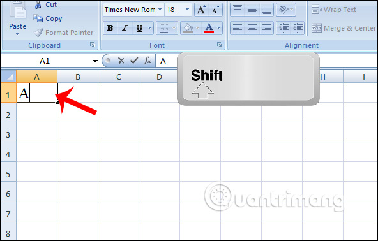The height and width of the screenshot is (241, 378).
Task: Select row 4 header
Action: pyautogui.click(x=8, y=152)
